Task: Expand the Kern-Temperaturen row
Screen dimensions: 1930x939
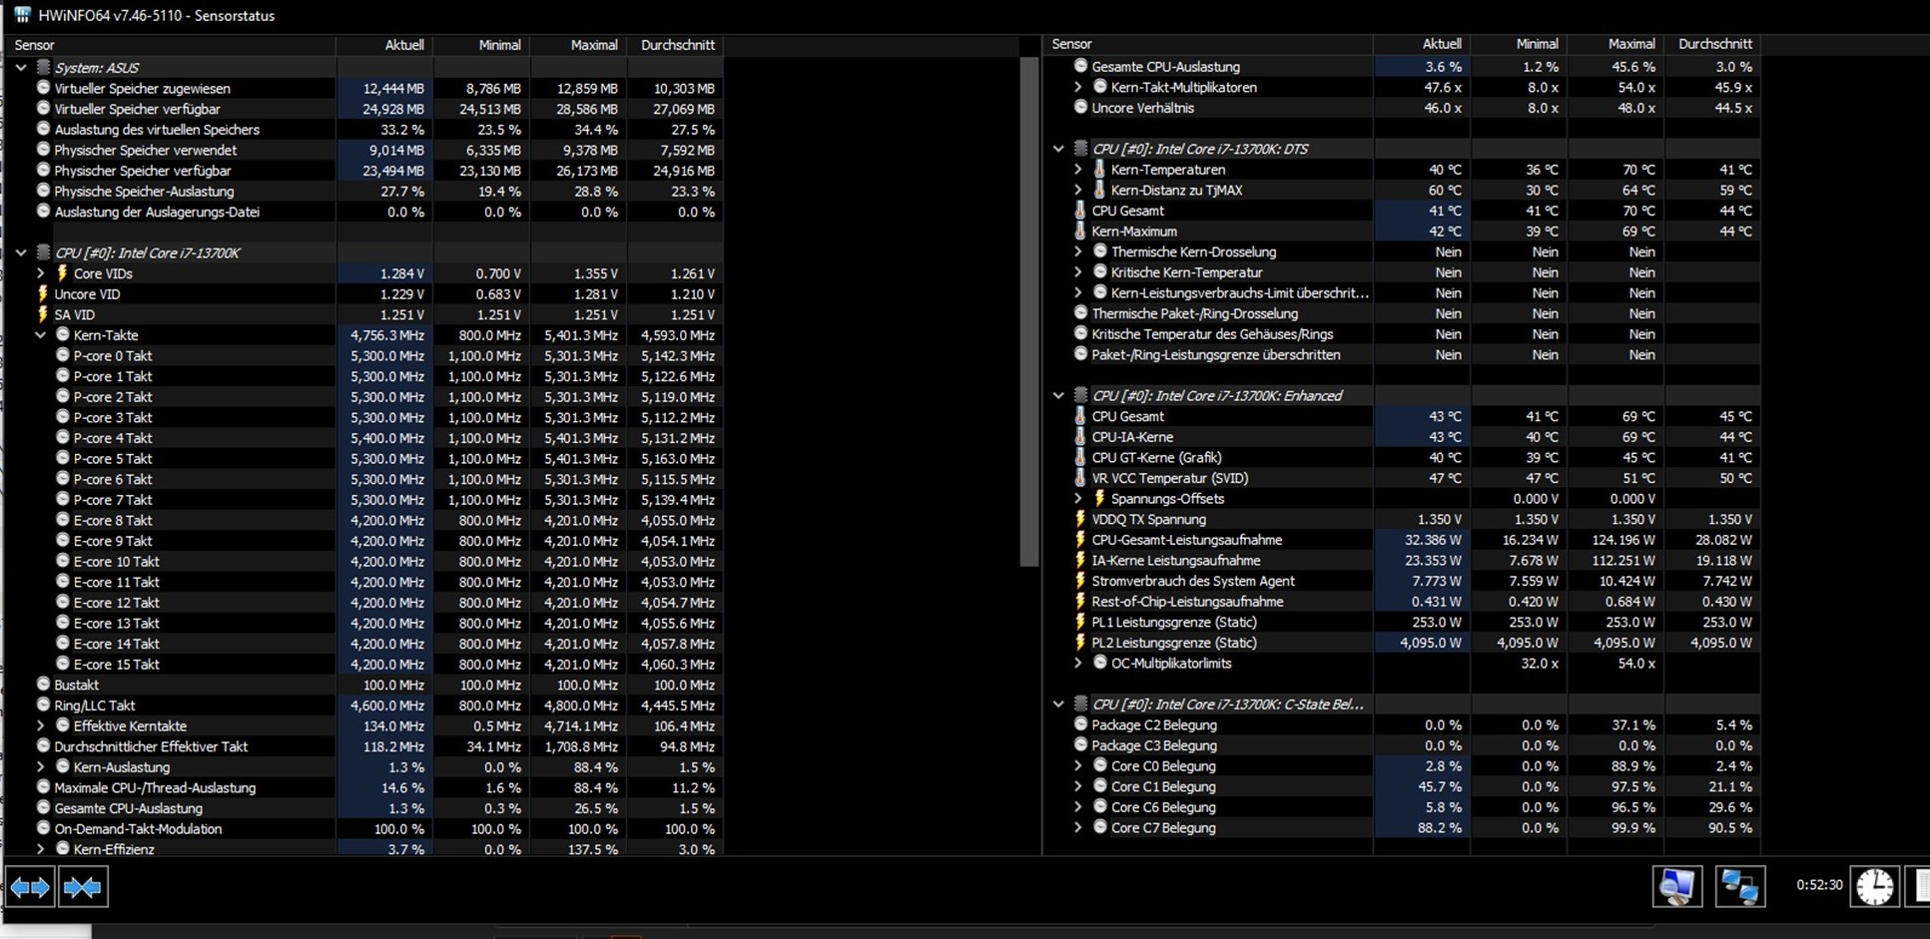Action: point(1078,170)
